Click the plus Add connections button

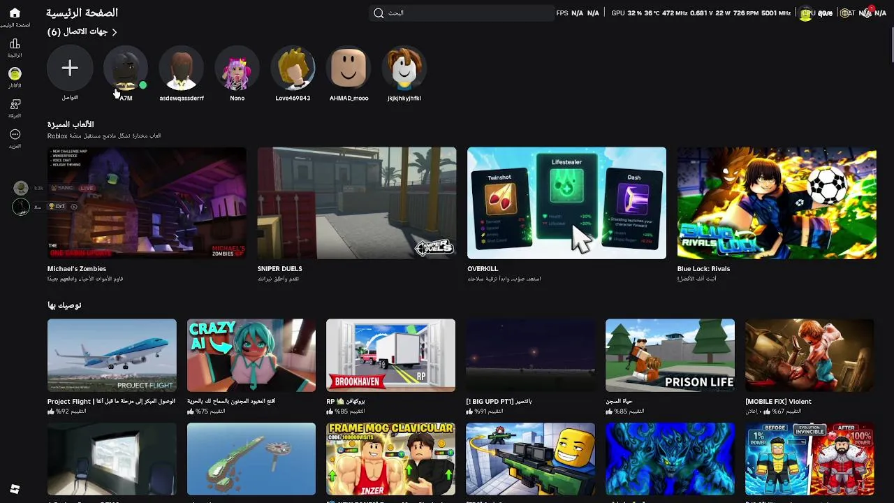click(x=70, y=68)
